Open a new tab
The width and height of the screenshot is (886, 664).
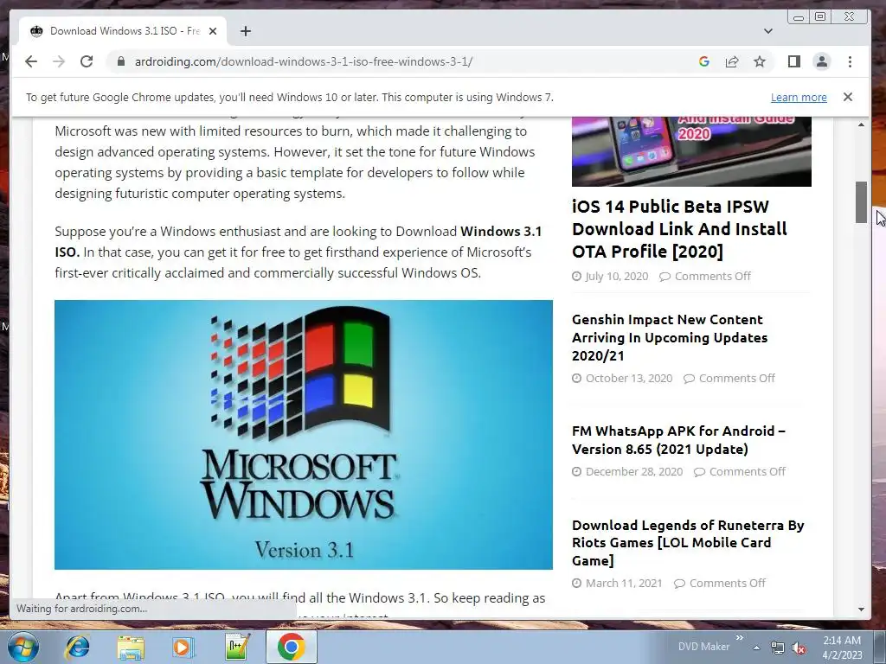(245, 31)
